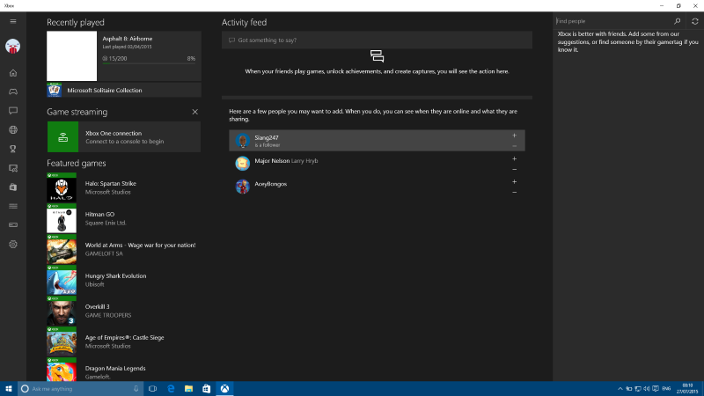The image size is (704, 396).
Task: Open World at Arms featured game
Action: (x=124, y=249)
